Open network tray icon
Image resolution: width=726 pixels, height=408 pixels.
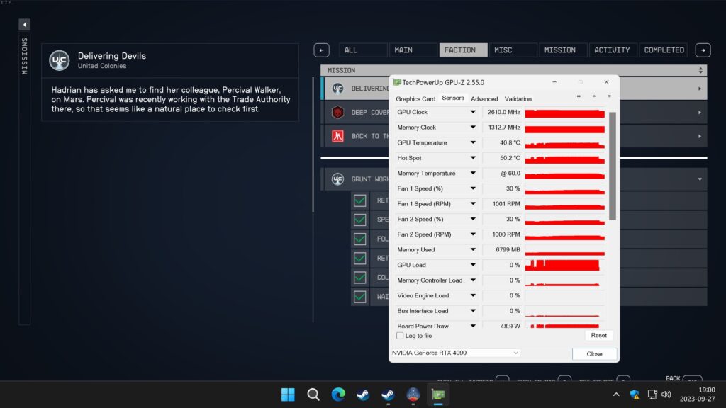652,395
